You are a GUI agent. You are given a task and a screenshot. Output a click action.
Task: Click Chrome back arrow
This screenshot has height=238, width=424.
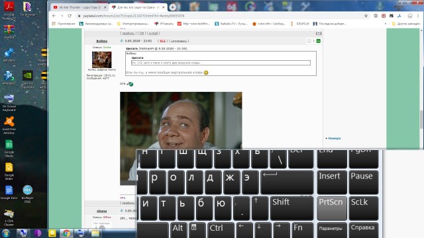coord(54,16)
